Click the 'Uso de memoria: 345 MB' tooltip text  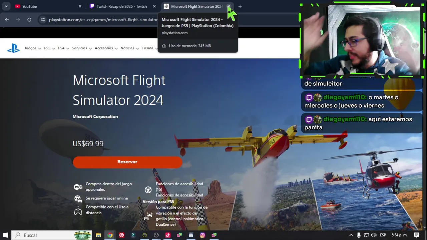coord(190,46)
